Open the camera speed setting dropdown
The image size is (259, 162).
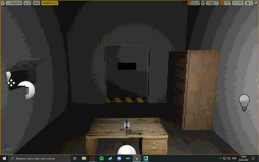[x=249, y=3]
